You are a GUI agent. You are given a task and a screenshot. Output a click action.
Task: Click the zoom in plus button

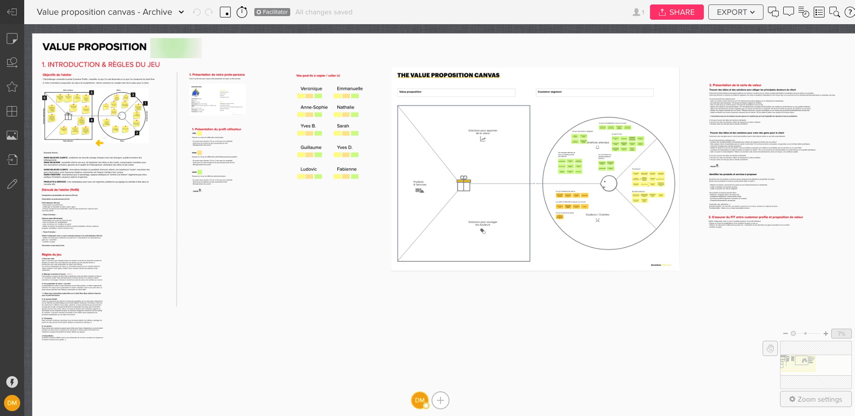[x=825, y=334]
